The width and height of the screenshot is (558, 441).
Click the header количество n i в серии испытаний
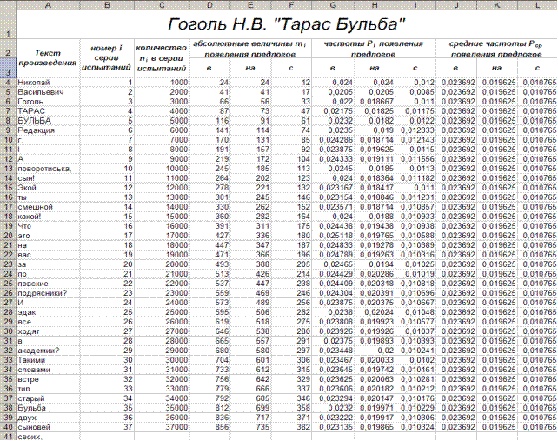tap(162, 58)
